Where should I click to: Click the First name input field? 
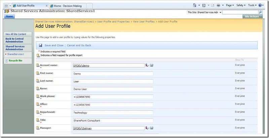(x=113, y=74)
